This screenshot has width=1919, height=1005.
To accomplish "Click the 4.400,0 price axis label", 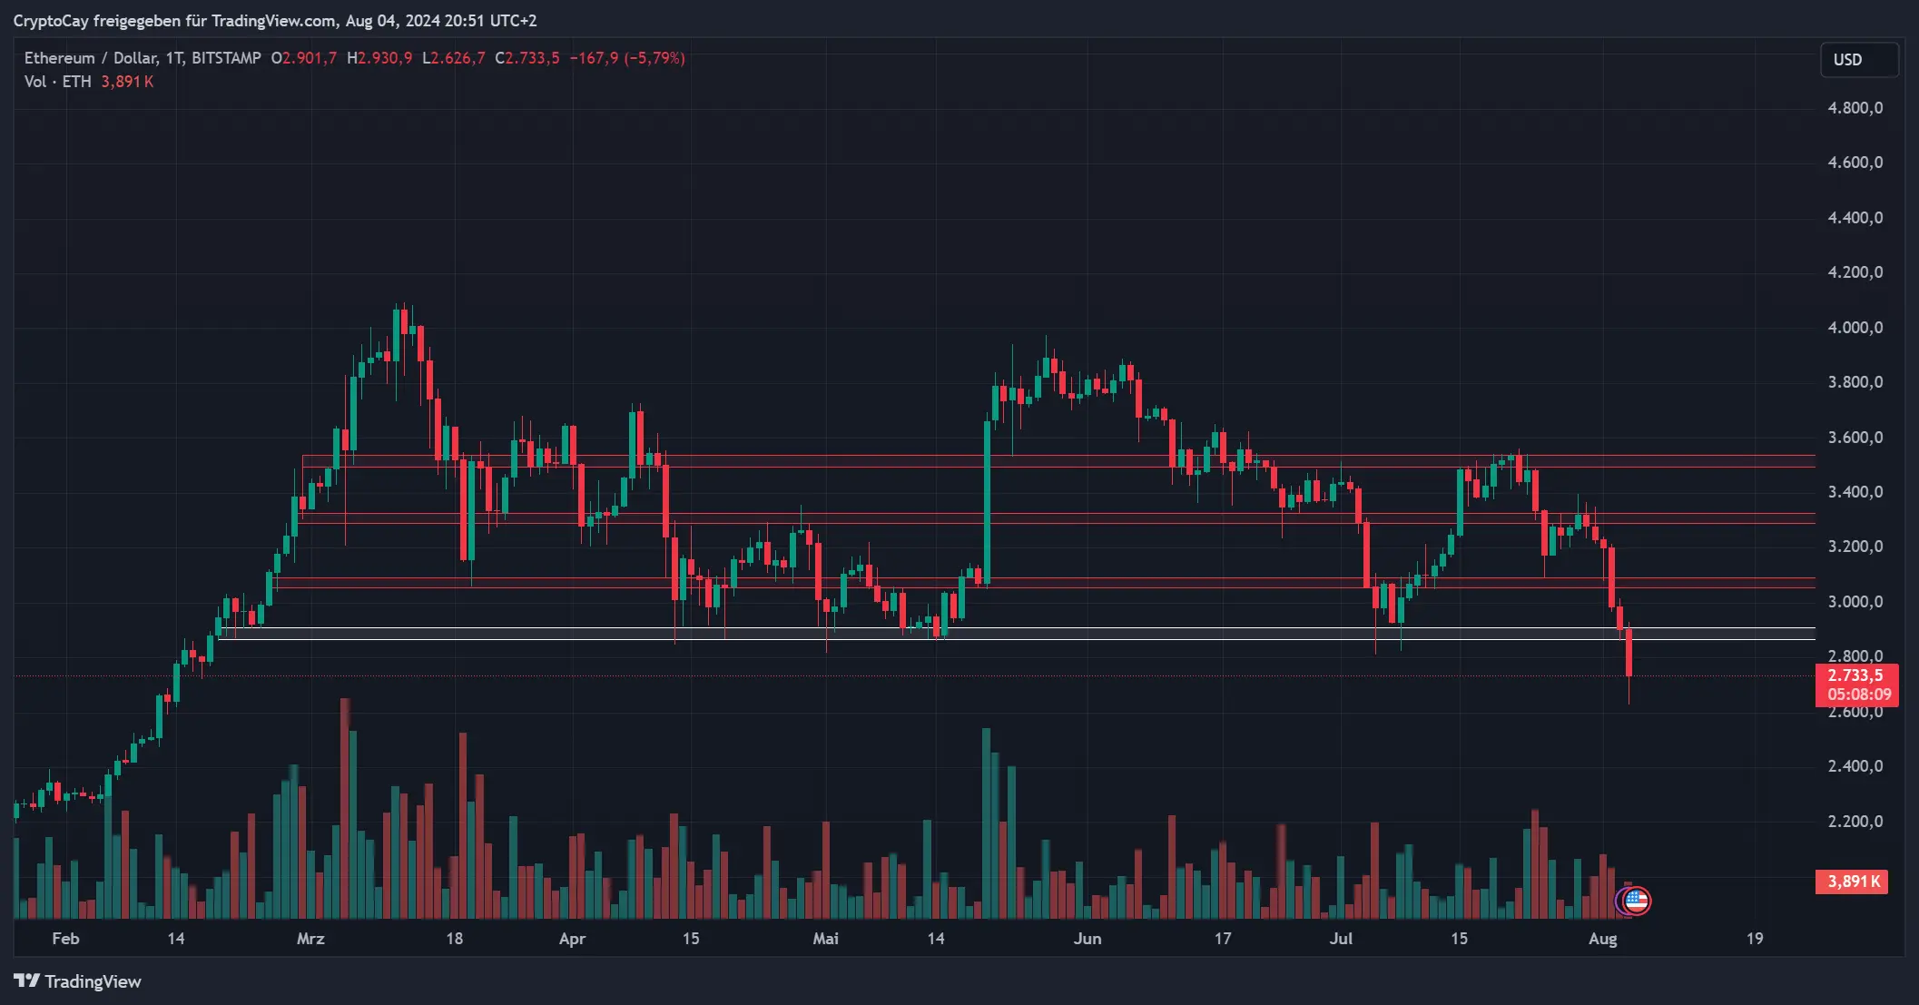I will (x=1855, y=218).
